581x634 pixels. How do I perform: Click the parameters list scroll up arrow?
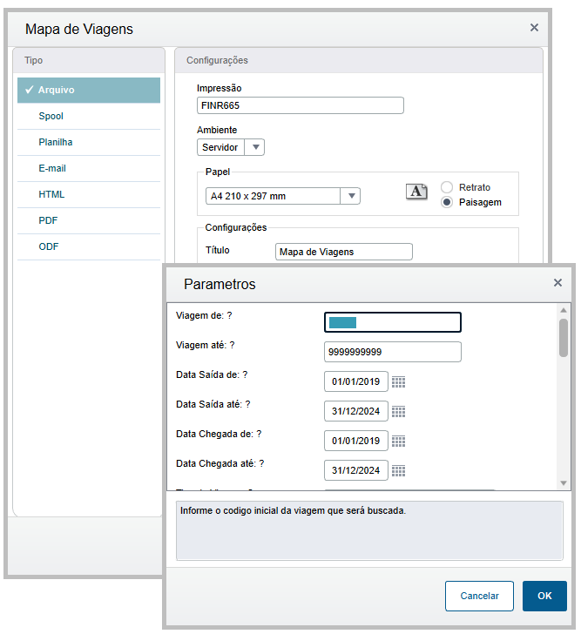click(564, 310)
